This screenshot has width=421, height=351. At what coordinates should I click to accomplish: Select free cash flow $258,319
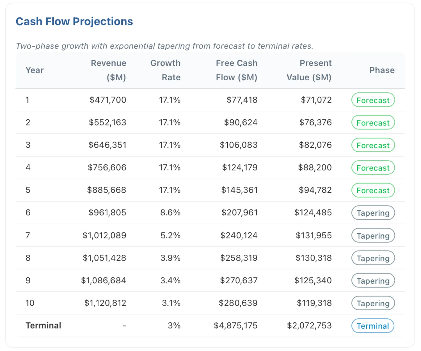(x=239, y=258)
